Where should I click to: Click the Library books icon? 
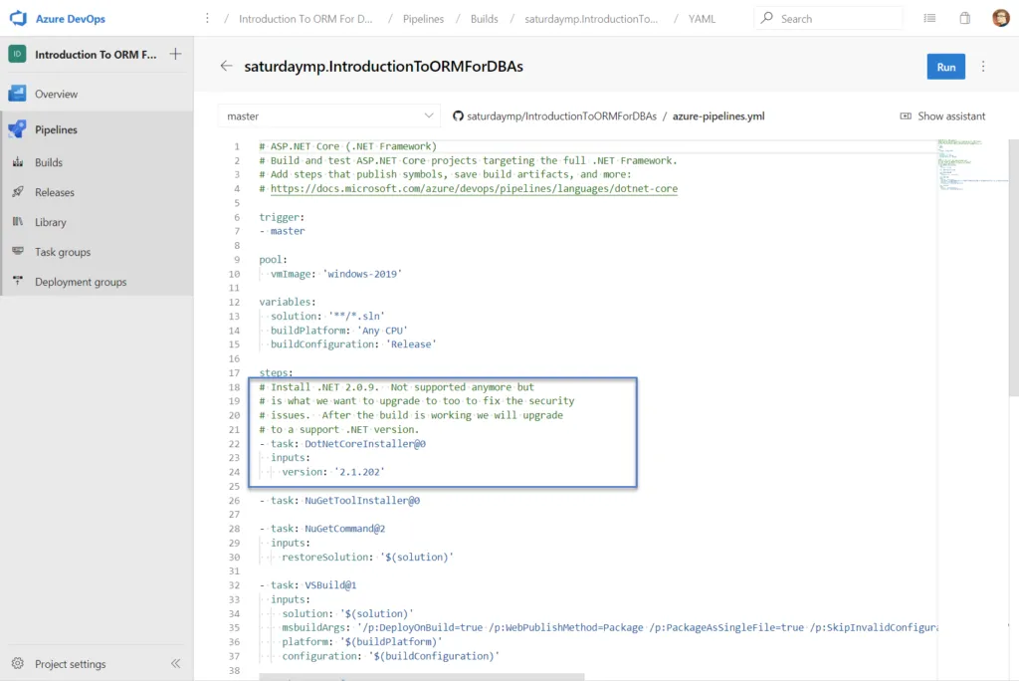tap(18, 222)
